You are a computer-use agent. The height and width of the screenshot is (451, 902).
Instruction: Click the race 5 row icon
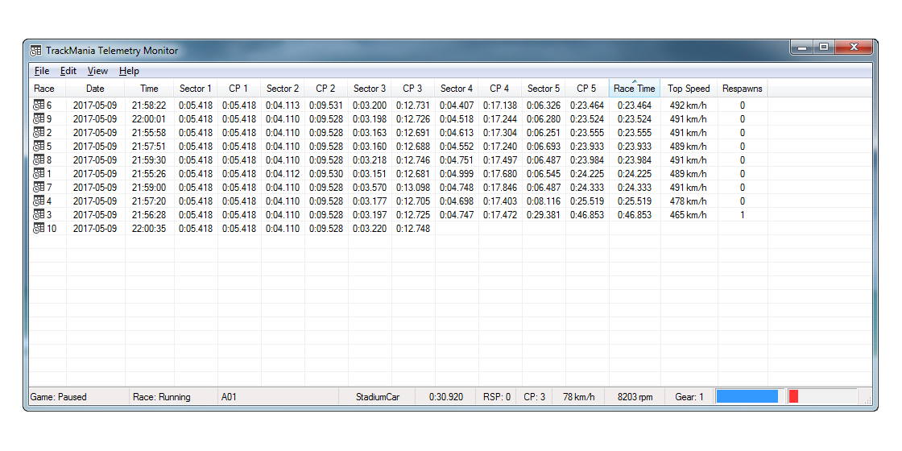pos(39,146)
